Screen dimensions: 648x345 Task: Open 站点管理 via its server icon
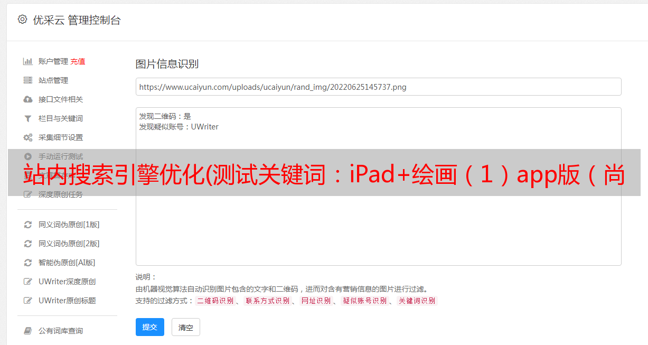coord(28,80)
